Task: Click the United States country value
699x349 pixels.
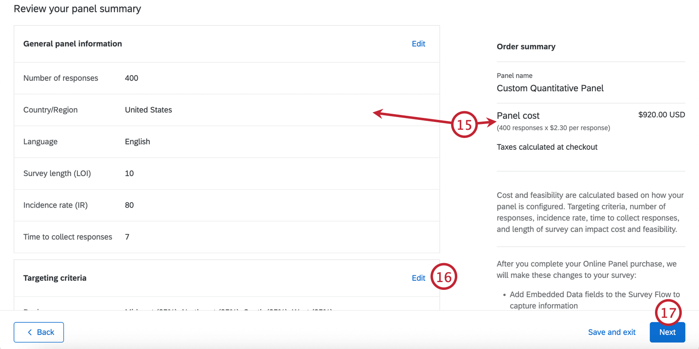Action: (148, 110)
